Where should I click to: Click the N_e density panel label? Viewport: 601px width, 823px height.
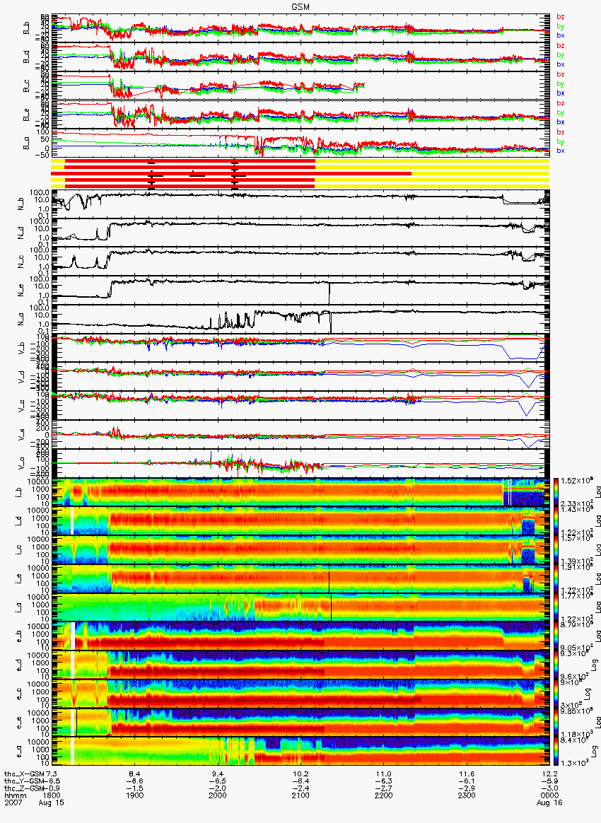(x=21, y=291)
